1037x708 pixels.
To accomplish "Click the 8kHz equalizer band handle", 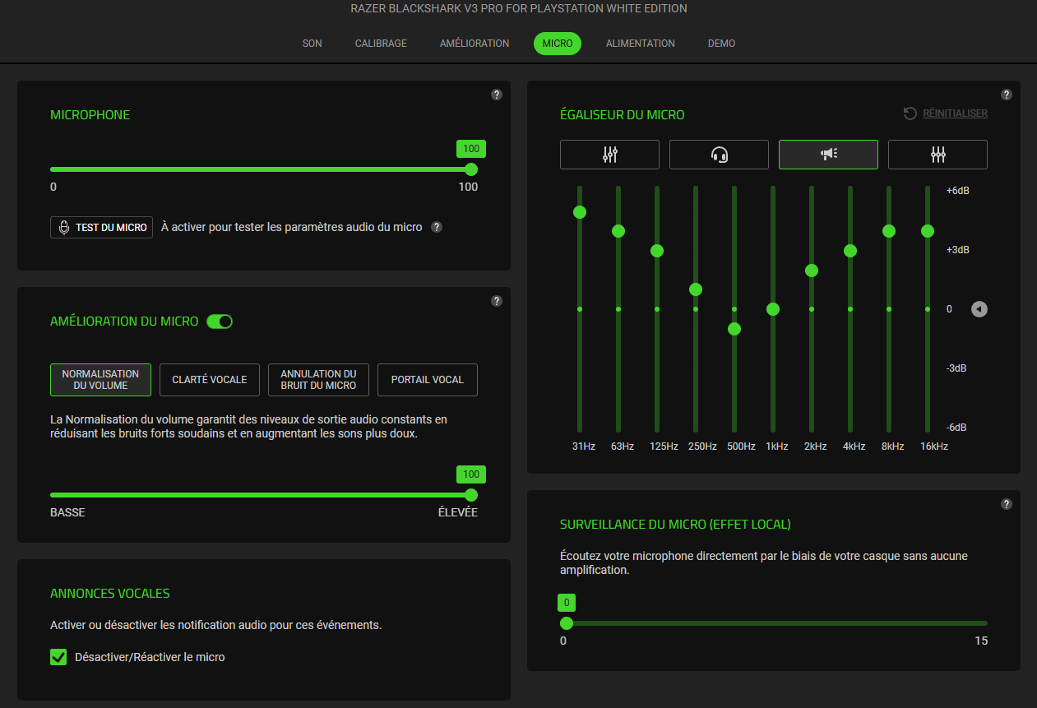I will (x=889, y=231).
